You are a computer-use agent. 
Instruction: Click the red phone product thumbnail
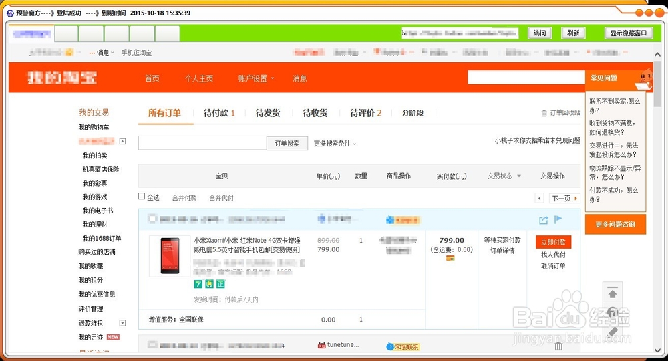(170, 256)
